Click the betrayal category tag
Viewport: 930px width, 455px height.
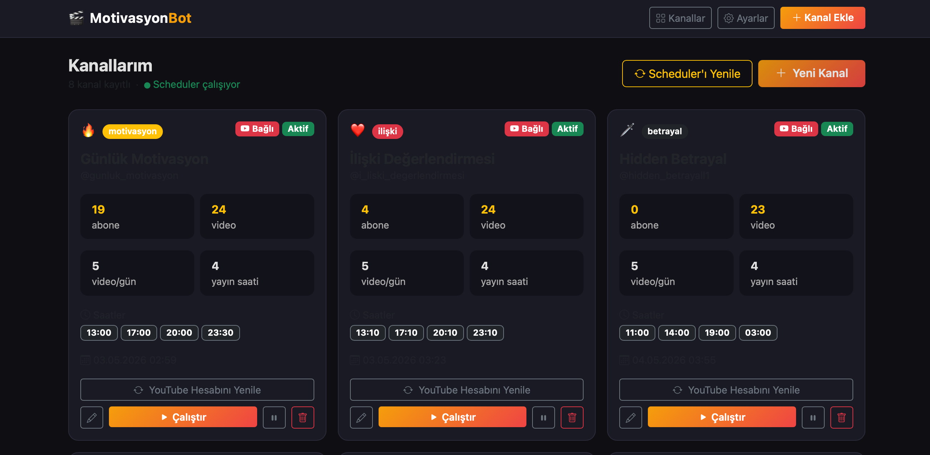(664, 131)
